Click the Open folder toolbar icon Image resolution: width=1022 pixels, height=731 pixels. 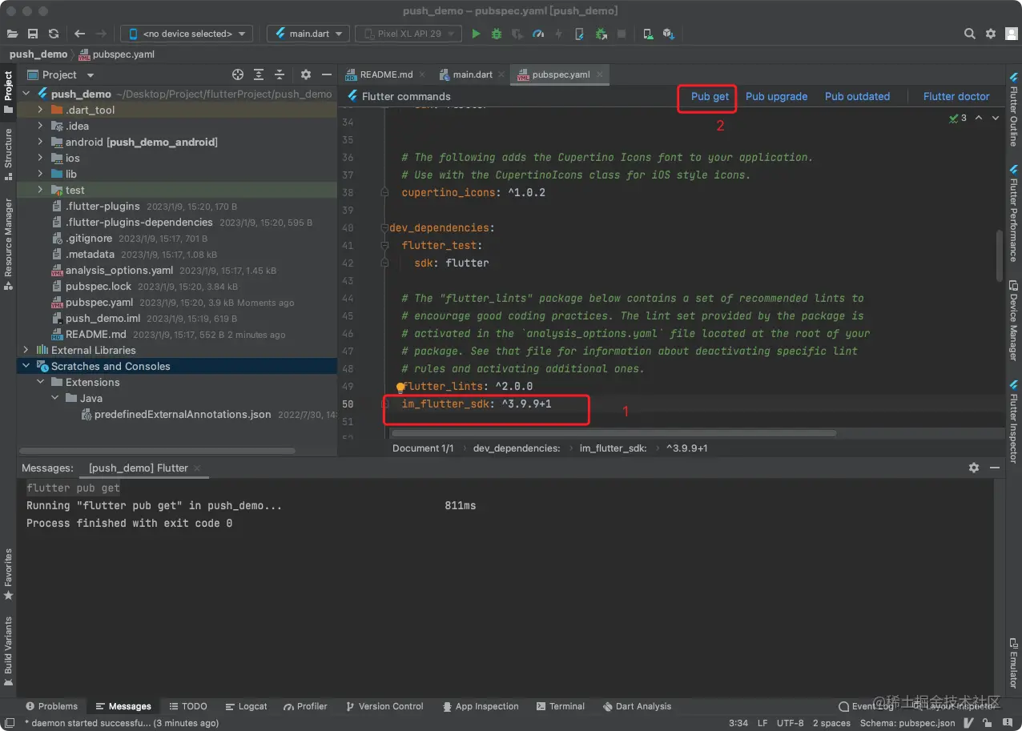tap(12, 34)
